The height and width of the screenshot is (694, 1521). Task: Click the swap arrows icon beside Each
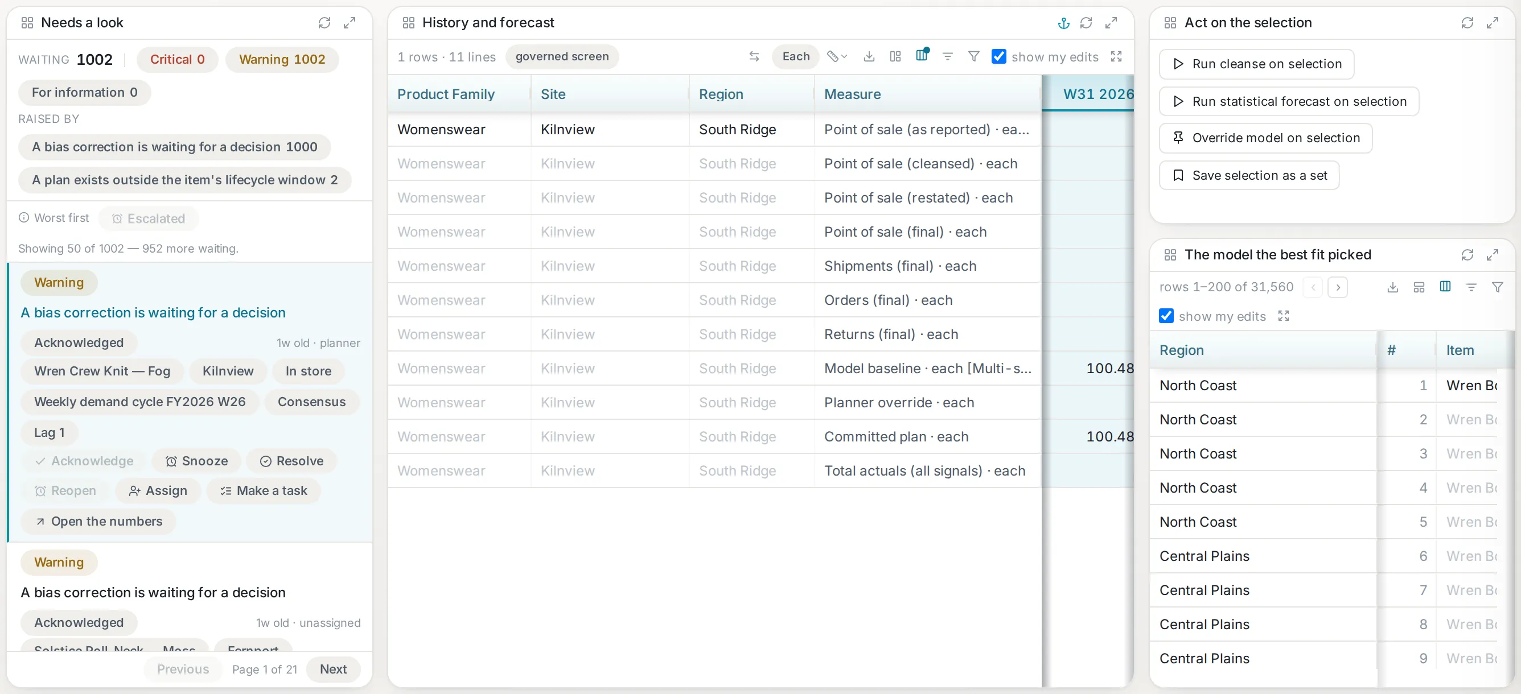click(754, 57)
